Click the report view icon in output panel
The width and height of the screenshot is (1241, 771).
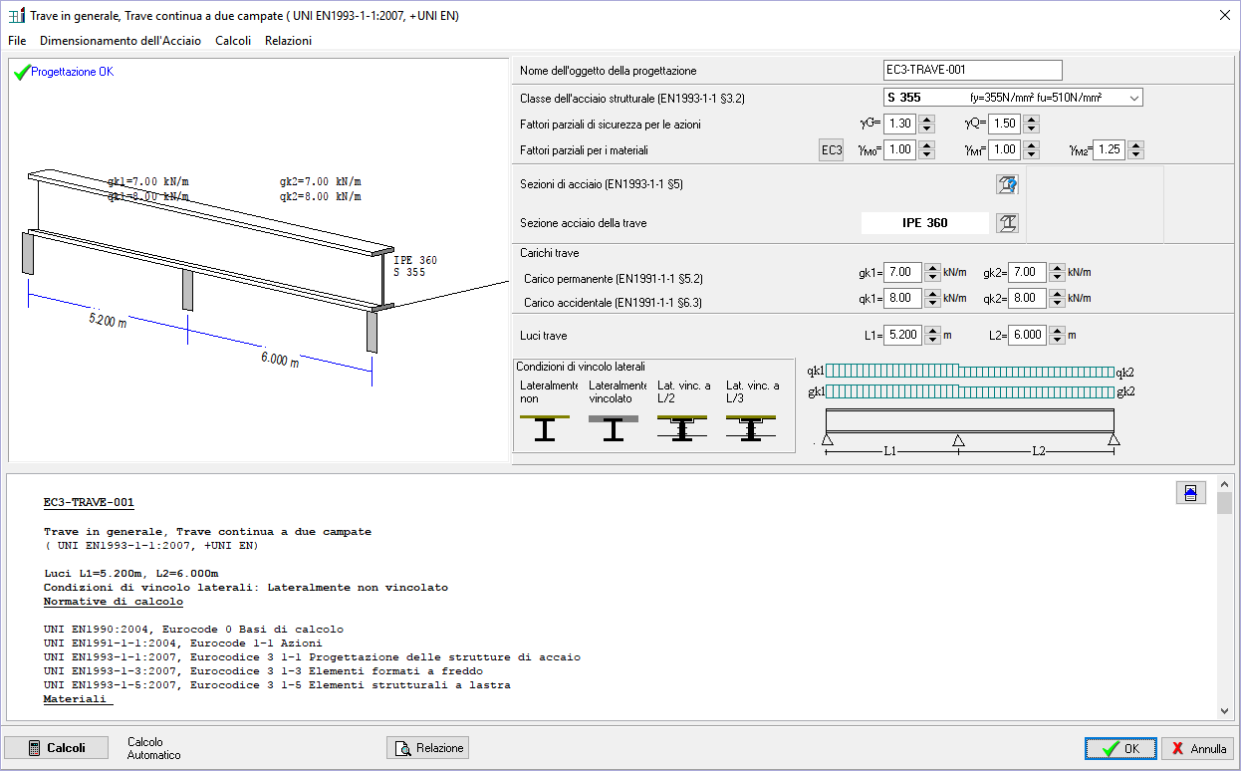(1191, 493)
